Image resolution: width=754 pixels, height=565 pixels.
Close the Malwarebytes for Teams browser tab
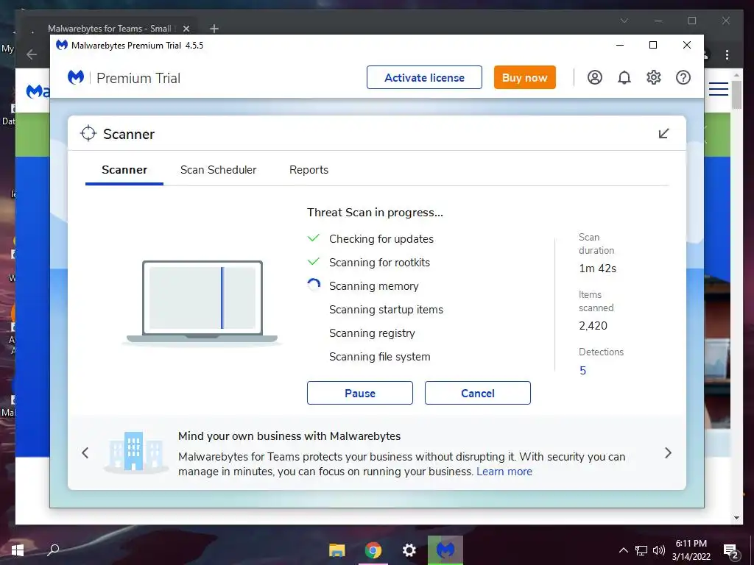point(186,29)
